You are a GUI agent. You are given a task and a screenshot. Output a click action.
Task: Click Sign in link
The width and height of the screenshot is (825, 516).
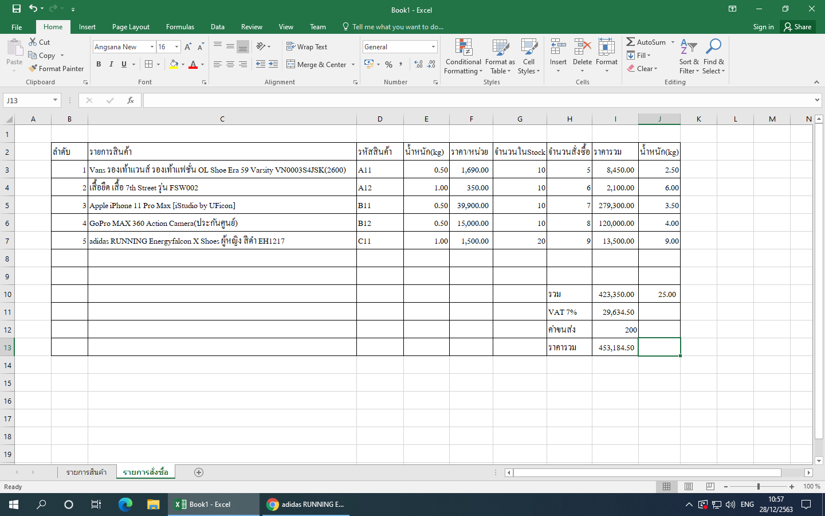point(763,27)
